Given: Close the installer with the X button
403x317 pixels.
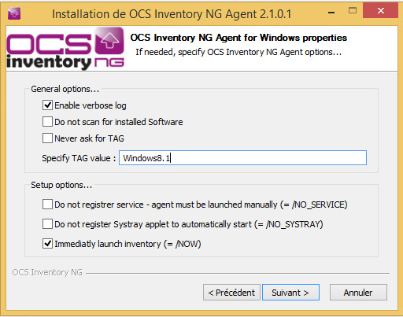Looking at the screenshot, I should (380, 10).
